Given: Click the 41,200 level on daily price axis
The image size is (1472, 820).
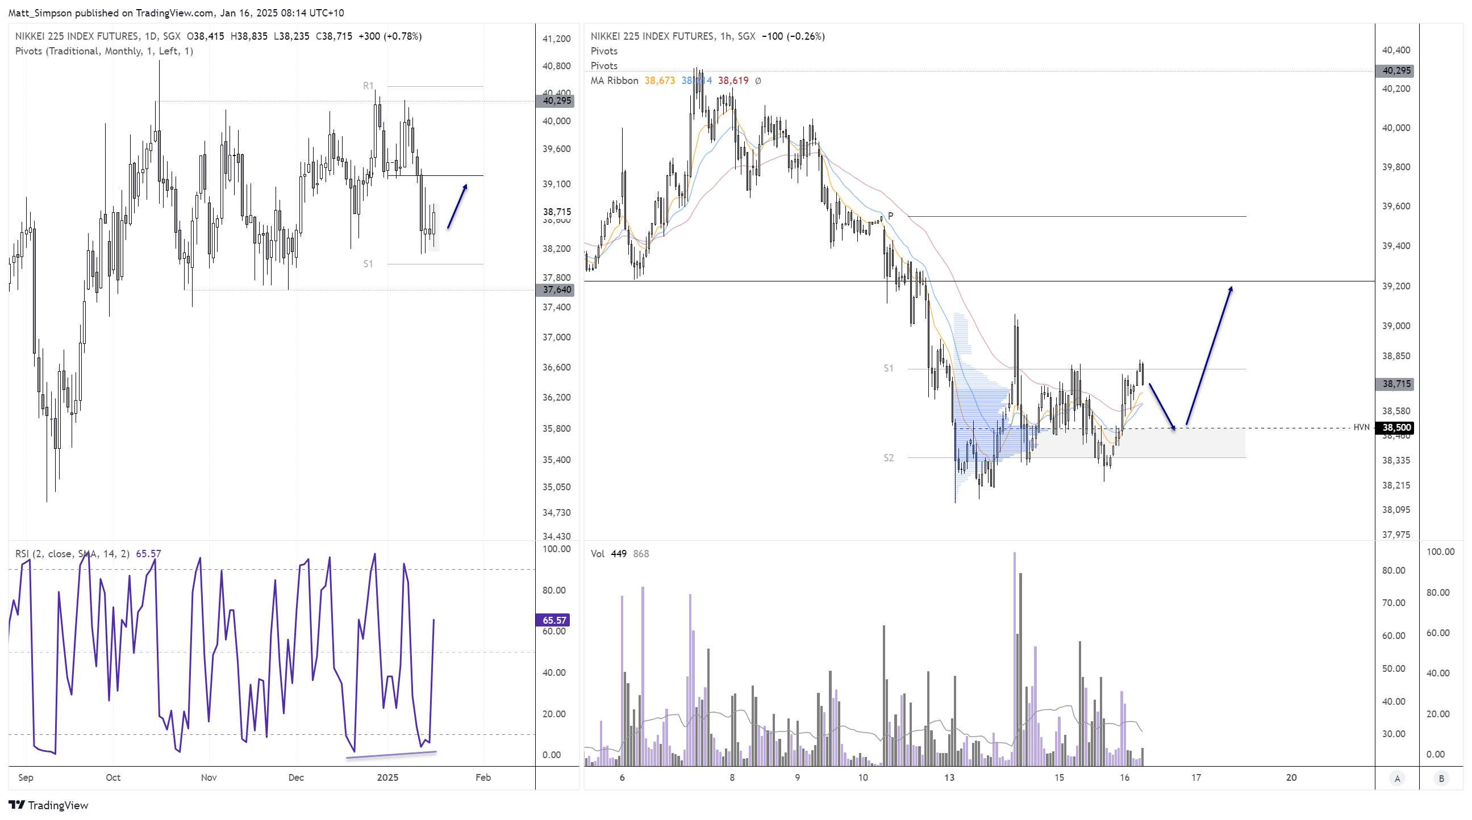Looking at the screenshot, I should tap(556, 38).
